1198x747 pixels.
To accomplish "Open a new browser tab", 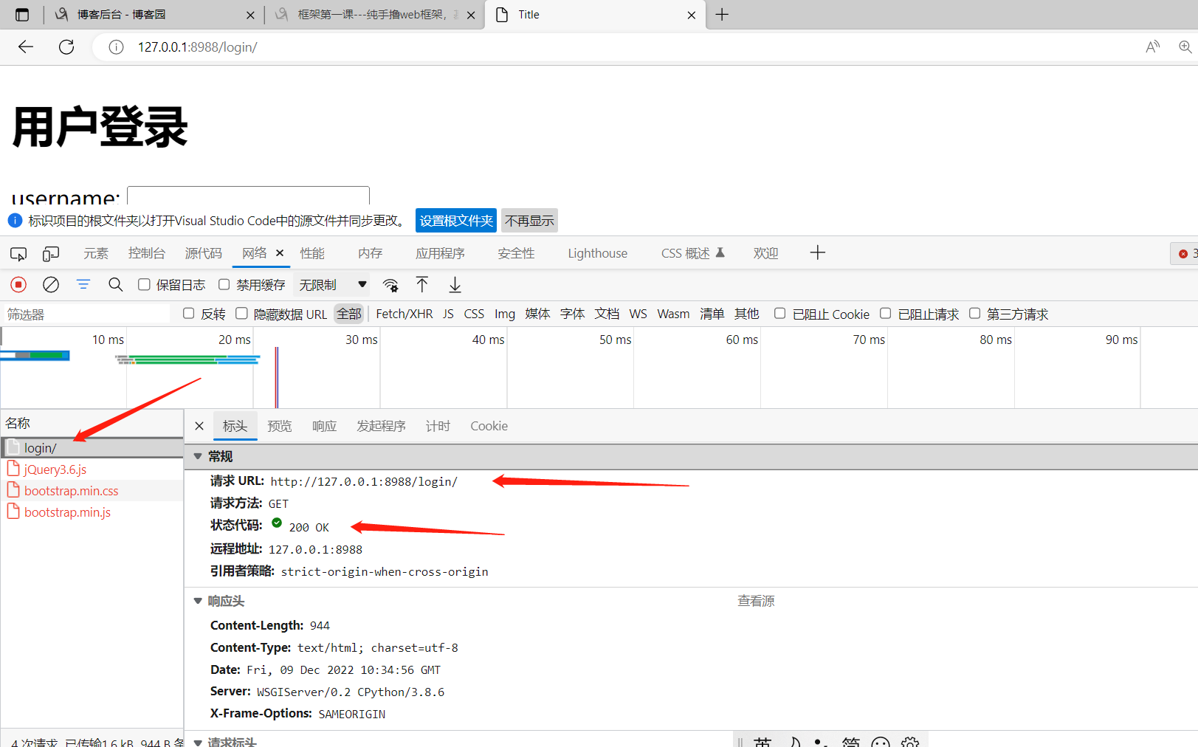I will pos(722,15).
